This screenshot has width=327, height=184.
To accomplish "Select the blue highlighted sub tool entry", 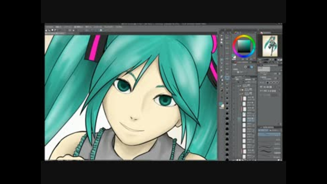I will coord(269,135).
